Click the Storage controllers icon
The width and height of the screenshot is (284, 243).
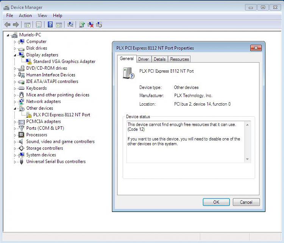[21, 148]
